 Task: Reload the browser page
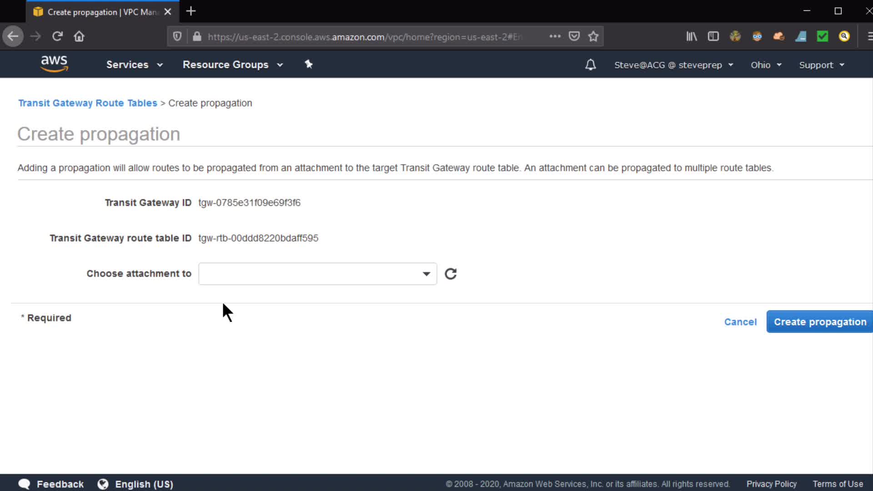[57, 36]
